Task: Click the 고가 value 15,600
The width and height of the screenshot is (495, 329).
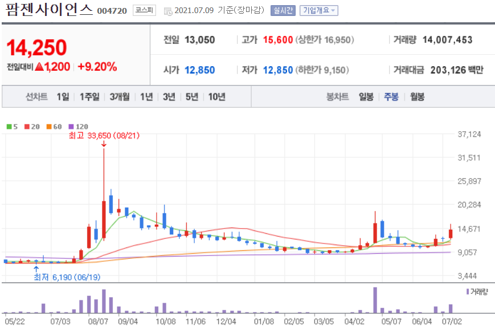Action: [x=278, y=40]
